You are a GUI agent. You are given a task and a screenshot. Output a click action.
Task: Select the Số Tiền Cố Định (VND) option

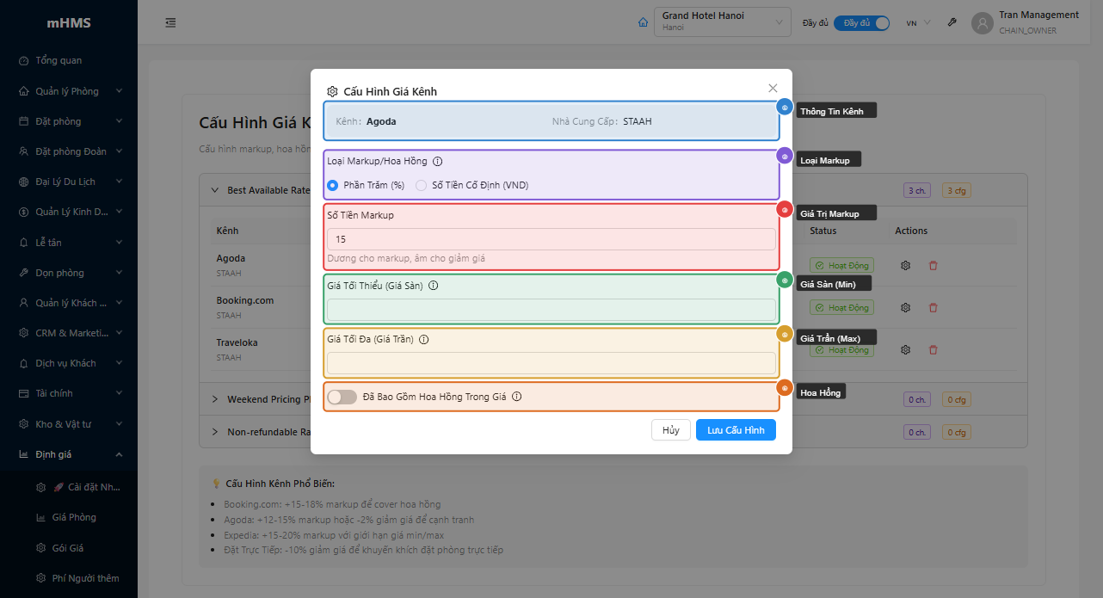click(421, 185)
